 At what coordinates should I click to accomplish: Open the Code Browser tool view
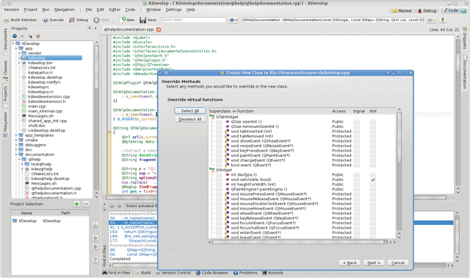[212, 273]
